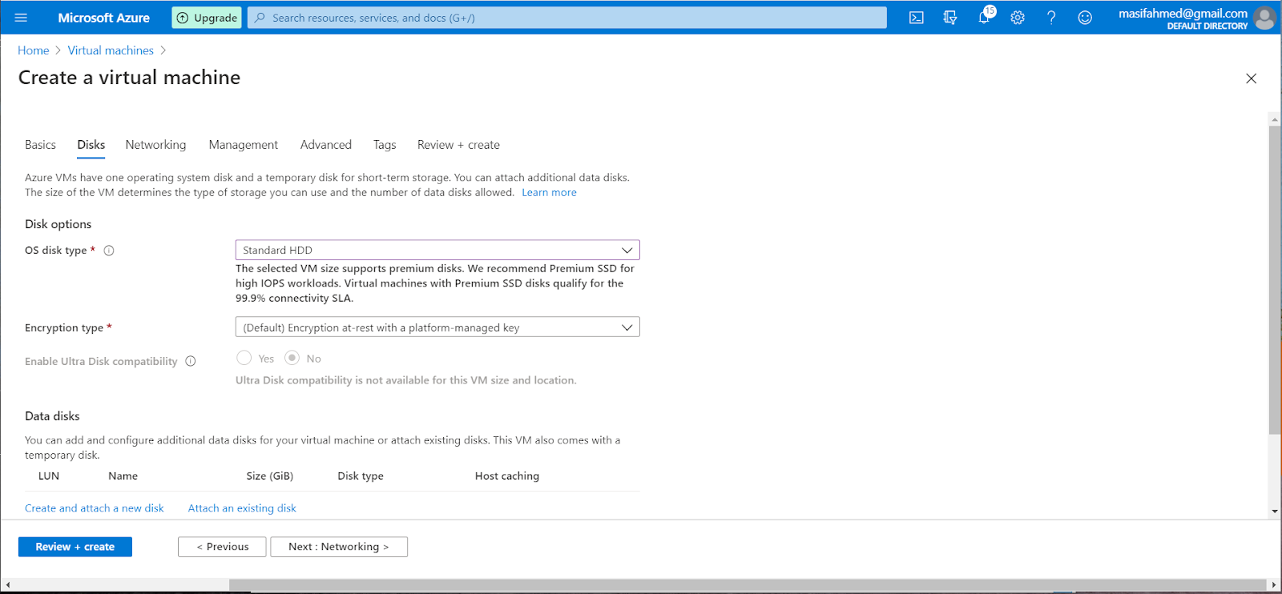Switch to the Networking tab
Viewport: 1282px width, 594px height.
point(155,145)
